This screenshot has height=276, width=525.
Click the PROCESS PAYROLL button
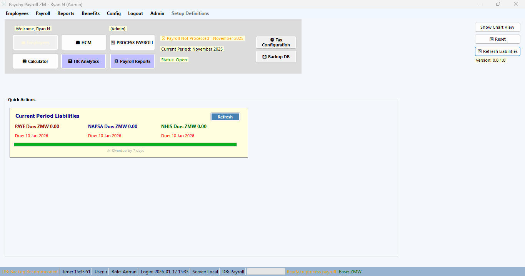[132, 43]
